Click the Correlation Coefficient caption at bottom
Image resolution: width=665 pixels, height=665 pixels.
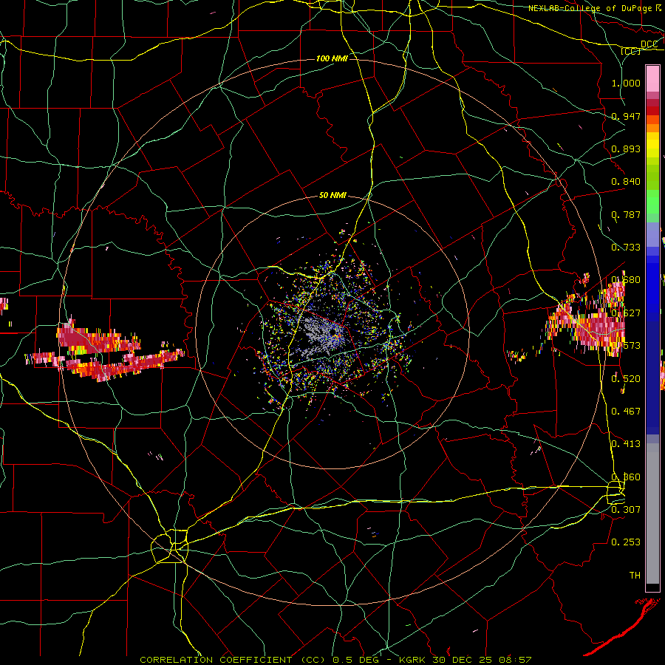pos(335,660)
